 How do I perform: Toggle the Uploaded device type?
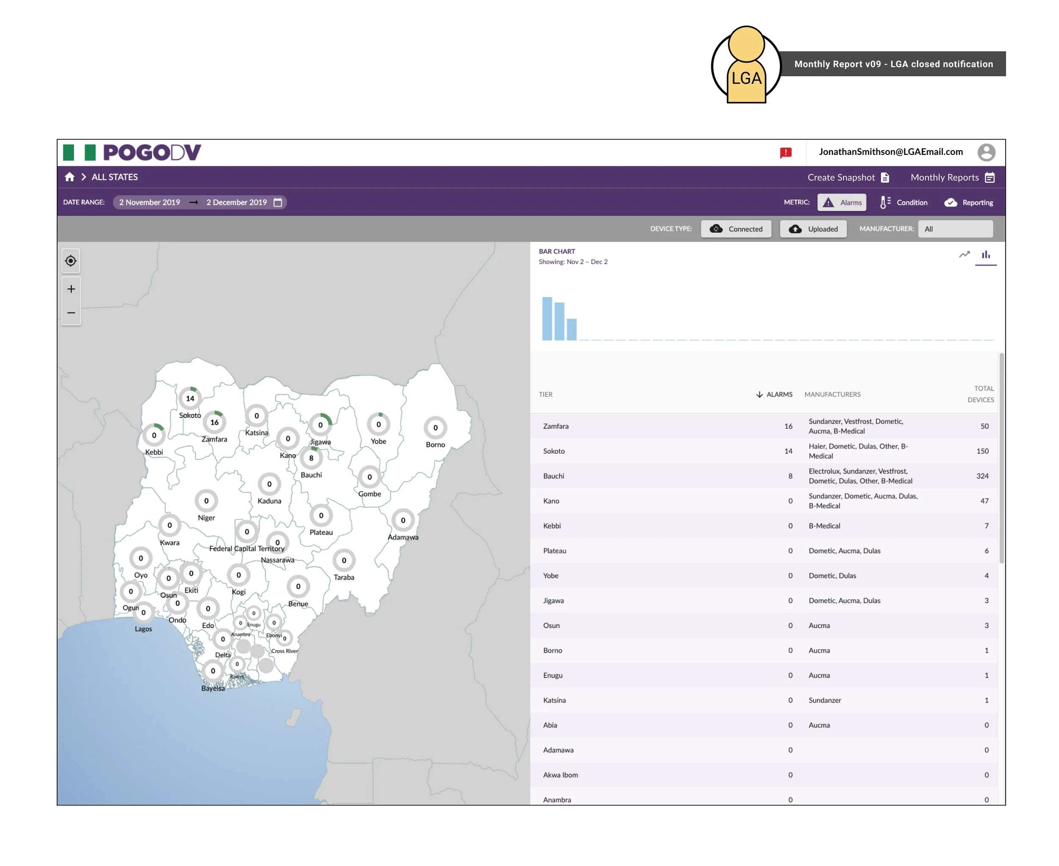coord(812,229)
